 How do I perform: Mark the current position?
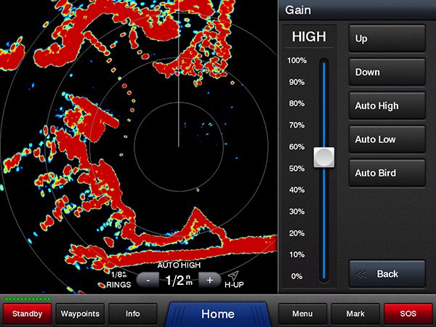355,314
